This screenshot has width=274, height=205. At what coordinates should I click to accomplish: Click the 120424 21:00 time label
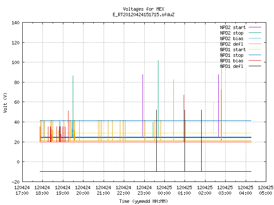[x=103, y=190]
